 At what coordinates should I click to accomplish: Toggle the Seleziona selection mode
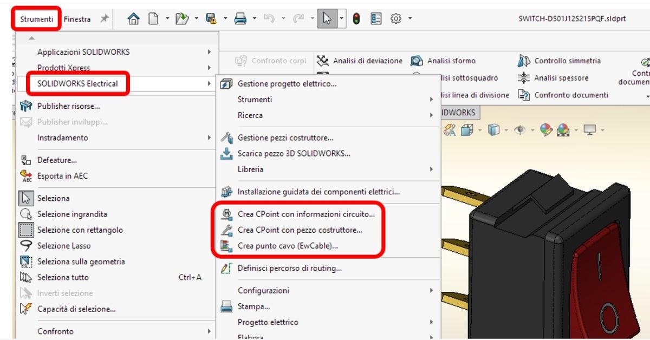pos(53,199)
